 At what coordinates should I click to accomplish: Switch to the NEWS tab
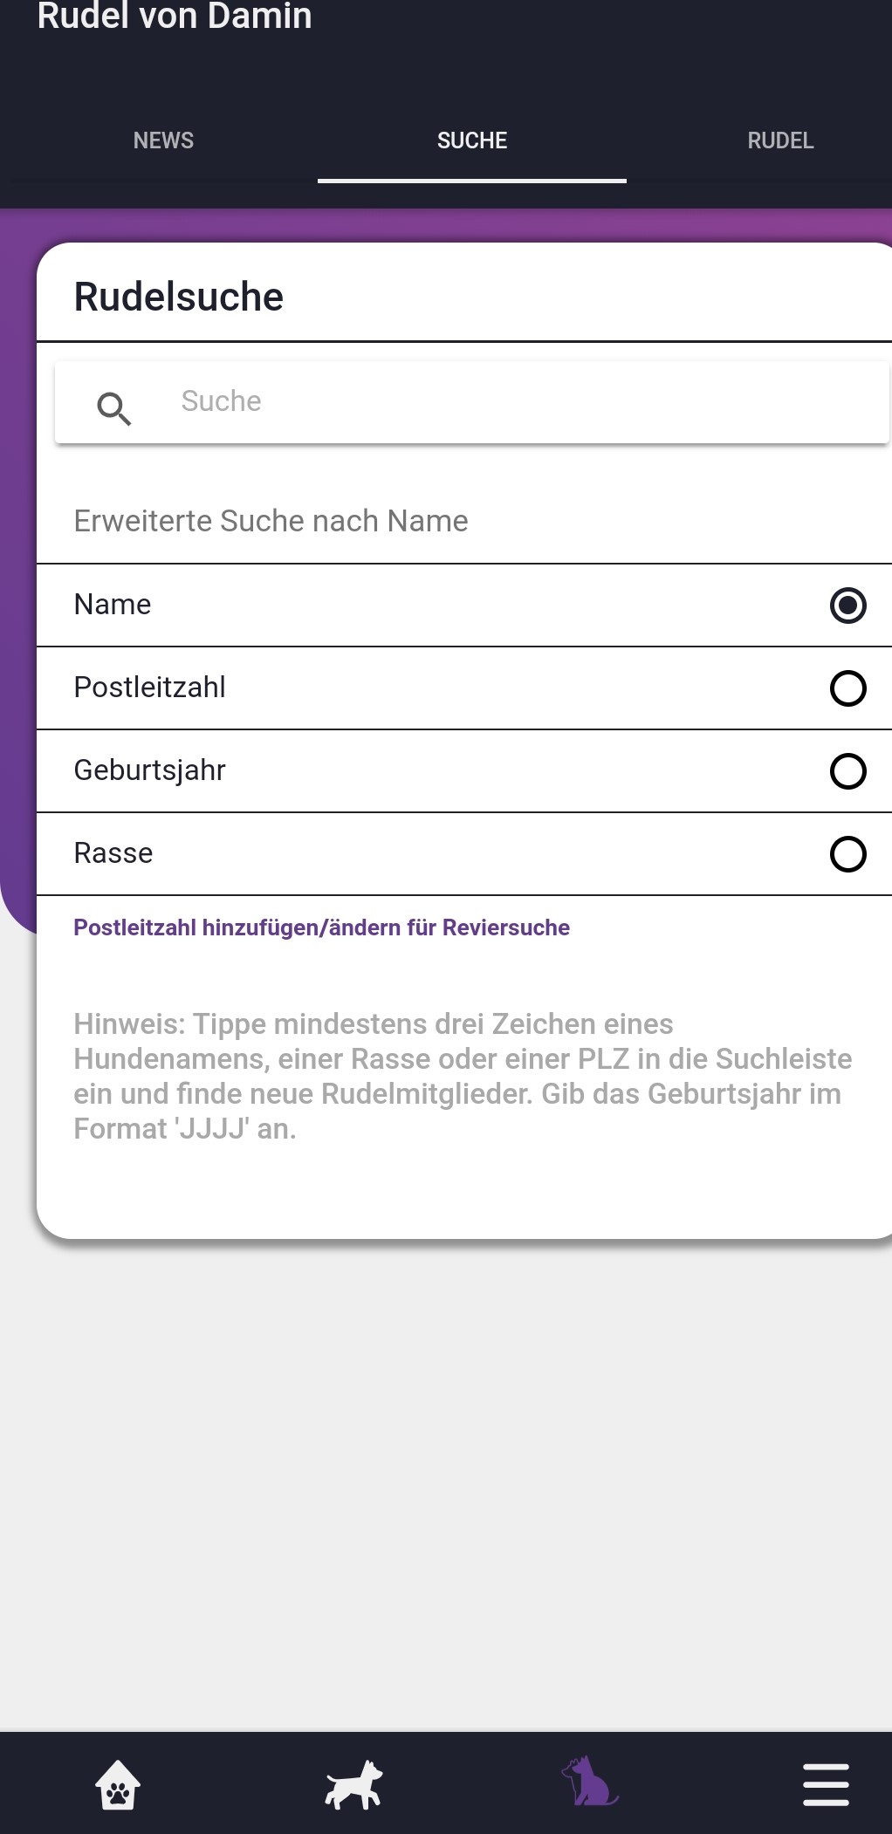point(163,140)
